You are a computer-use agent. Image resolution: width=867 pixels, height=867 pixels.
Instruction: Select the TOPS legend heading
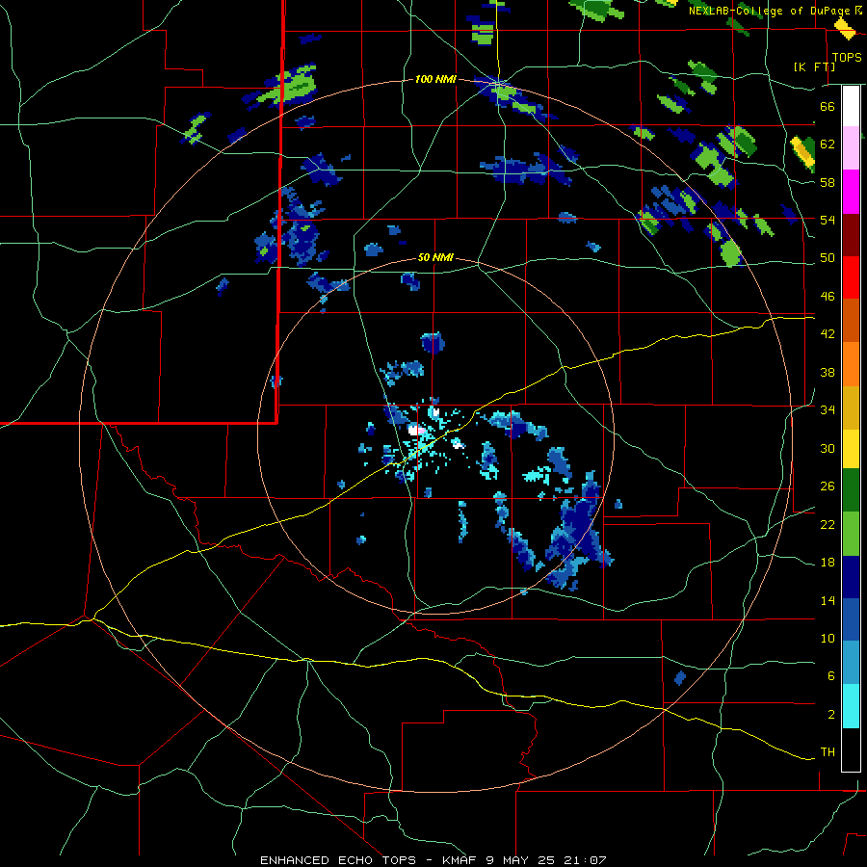(847, 57)
